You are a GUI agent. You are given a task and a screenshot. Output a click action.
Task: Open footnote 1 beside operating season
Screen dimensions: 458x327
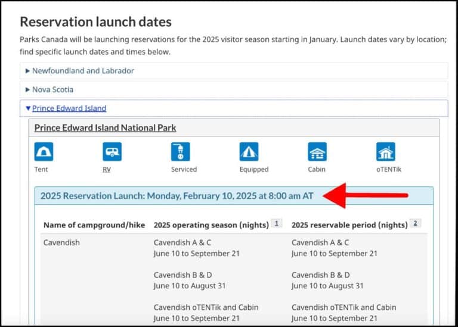point(276,223)
